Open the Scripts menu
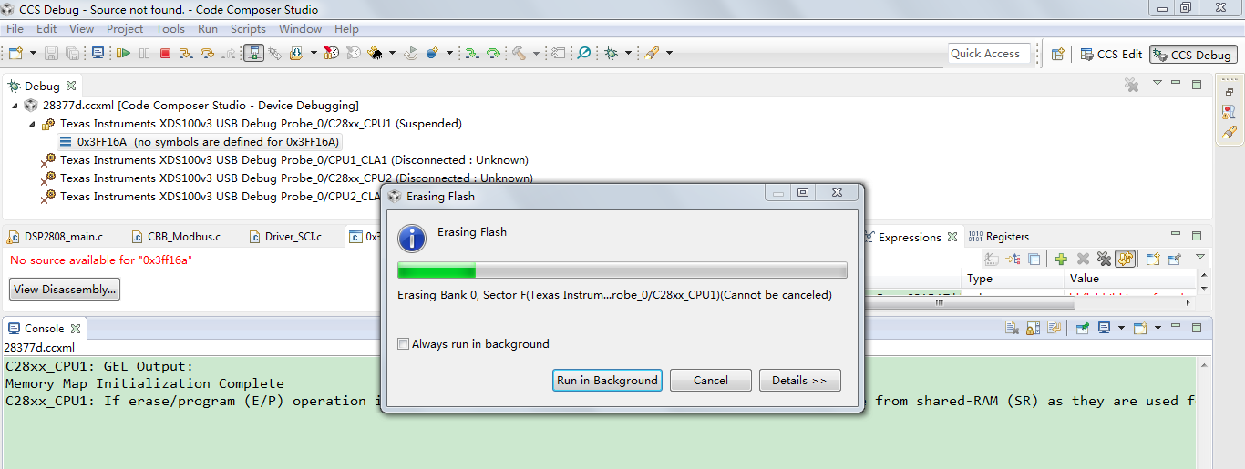Viewport: 1245px width, 469px height. (247, 28)
